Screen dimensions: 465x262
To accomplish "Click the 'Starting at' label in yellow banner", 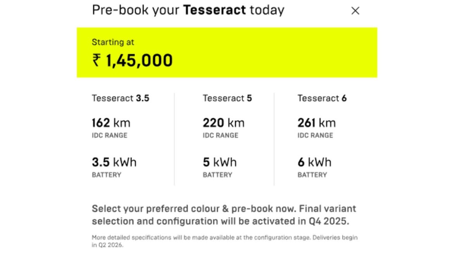I will (x=113, y=42).
